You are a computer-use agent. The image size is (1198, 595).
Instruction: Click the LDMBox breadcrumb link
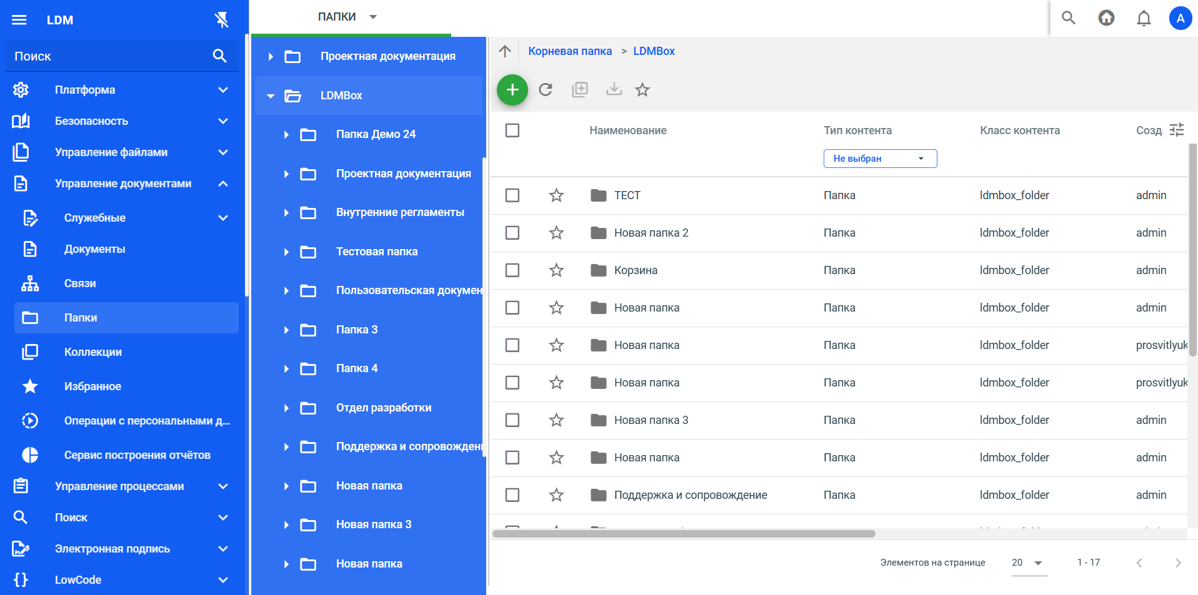654,51
